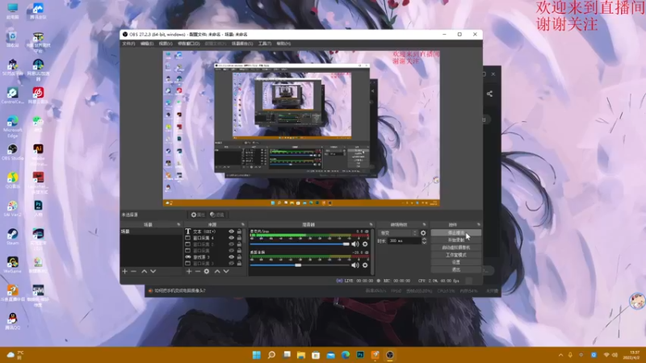Viewport: 646px width, 363px height.
Task: Move selected source down with arrow
Action: [225, 272]
